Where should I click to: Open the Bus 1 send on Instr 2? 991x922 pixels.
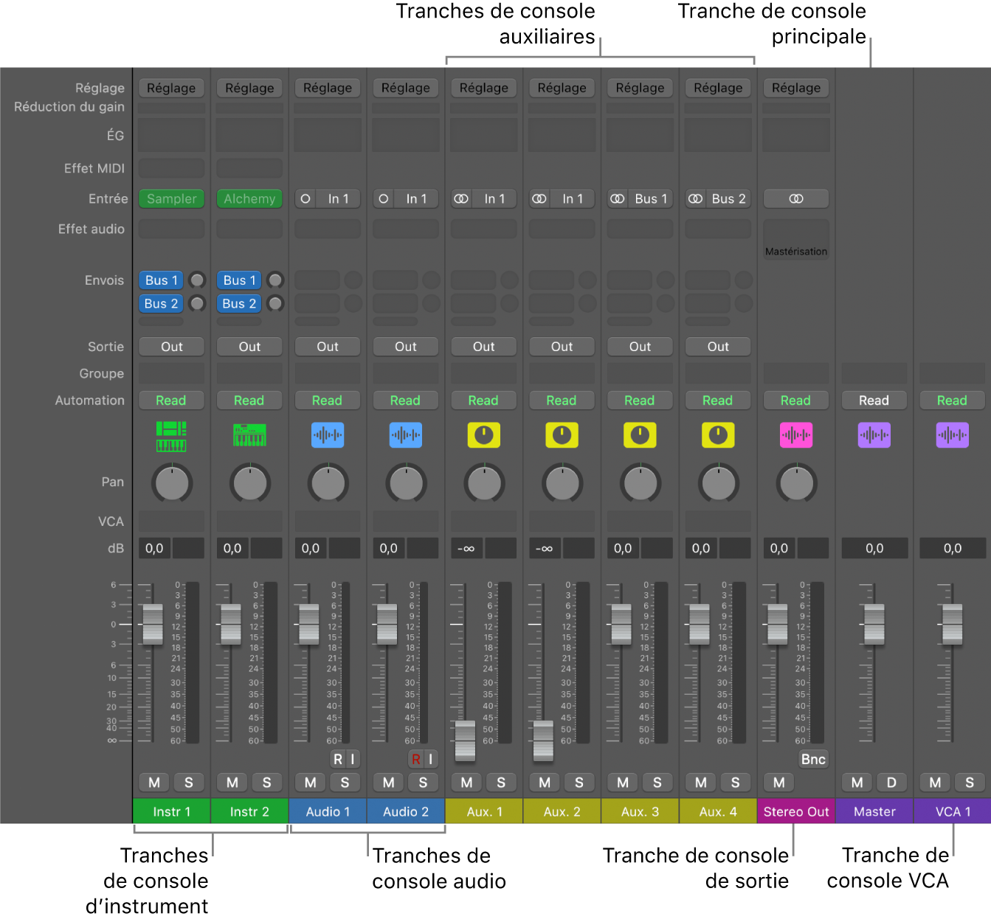point(238,280)
